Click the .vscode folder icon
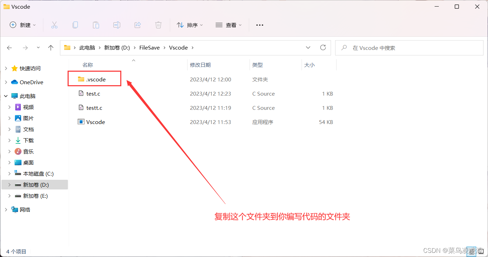Viewport: 488px width, 257px height. click(81, 79)
